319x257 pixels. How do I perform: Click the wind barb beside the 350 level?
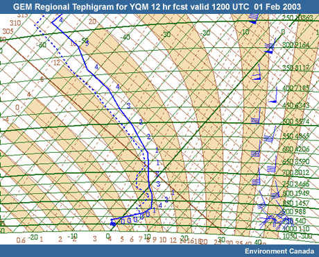pos(257,72)
